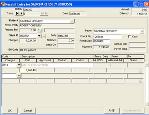Jump to last transaction arrow
Screen dimensions: 149x115
46,14
